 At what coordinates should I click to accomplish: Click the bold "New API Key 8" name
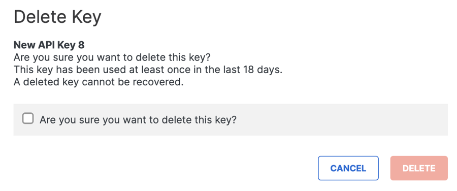[49, 45]
